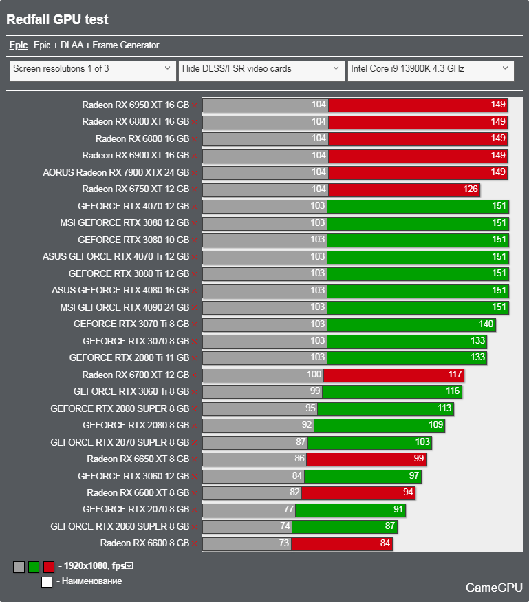Click the green legend color swatch
The width and height of the screenshot is (529, 602).
click(x=34, y=567)
